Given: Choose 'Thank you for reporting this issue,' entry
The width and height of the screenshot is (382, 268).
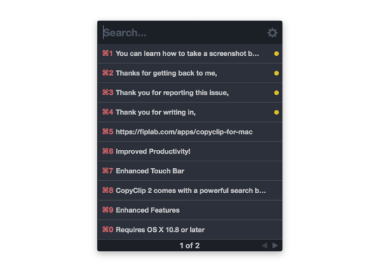Looking at the screenshot, I should 190,93.
